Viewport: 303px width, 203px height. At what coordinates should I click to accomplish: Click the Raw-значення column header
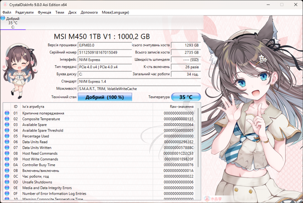click(x=181, y=107)
